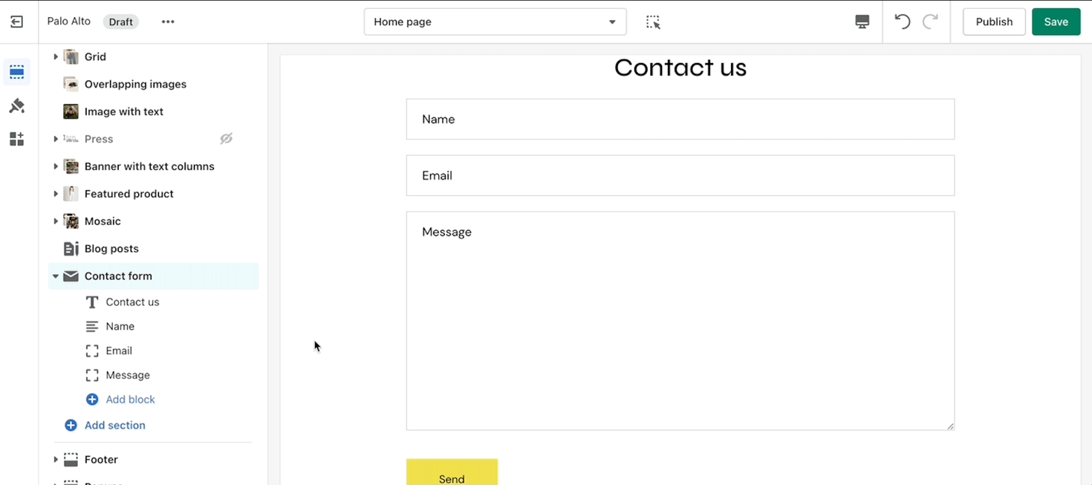This screenshot has width=1092, height=485.
Task: Click the three-dot theme actions menu
Action: tap(168, 22)
